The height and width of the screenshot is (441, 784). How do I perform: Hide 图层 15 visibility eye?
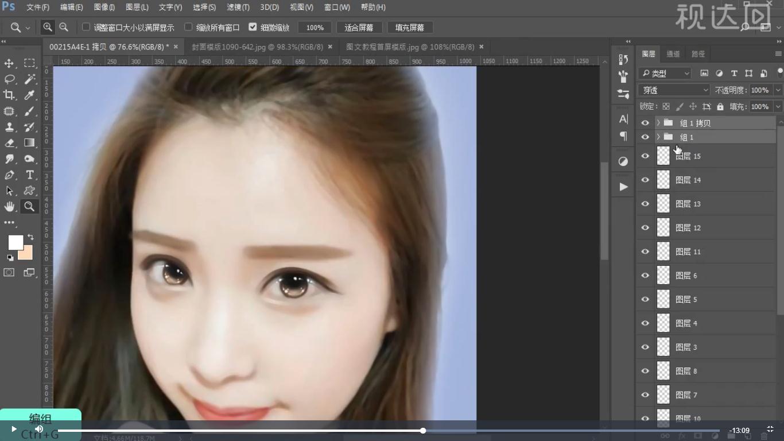645,156
